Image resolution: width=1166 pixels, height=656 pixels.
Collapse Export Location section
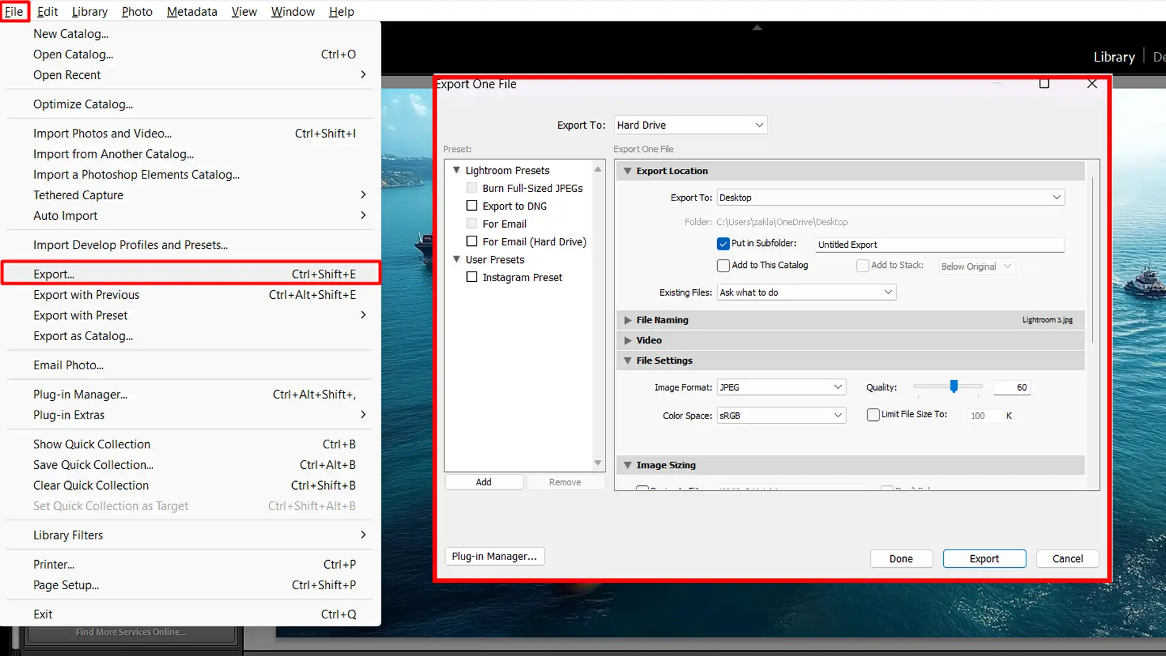627,171
